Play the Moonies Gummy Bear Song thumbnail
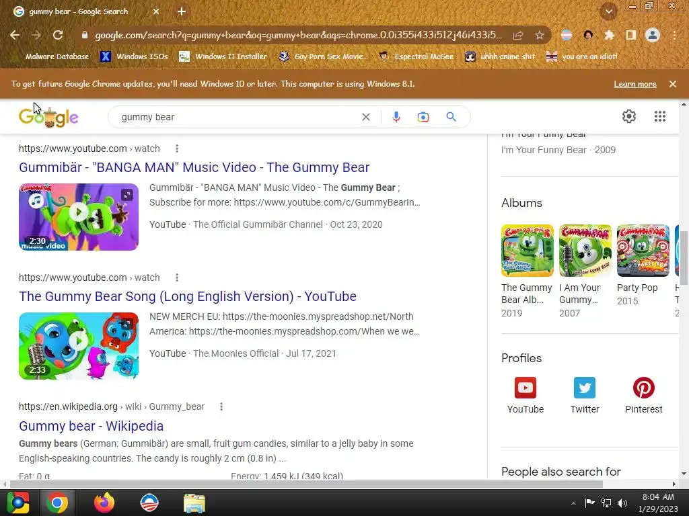 coord(79,341)
